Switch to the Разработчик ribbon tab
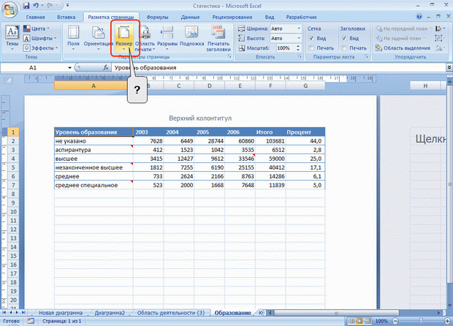The width and height of the screenshot is (453, 326). (x=301, y=17)
